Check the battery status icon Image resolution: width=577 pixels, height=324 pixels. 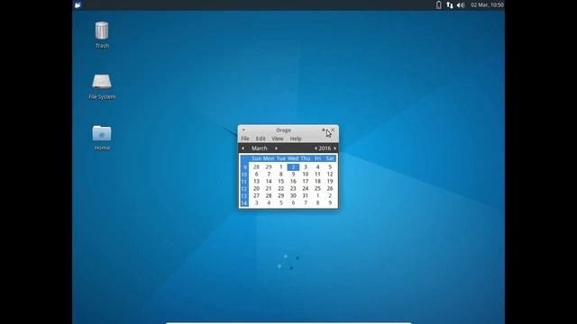[x=439, y=4]
